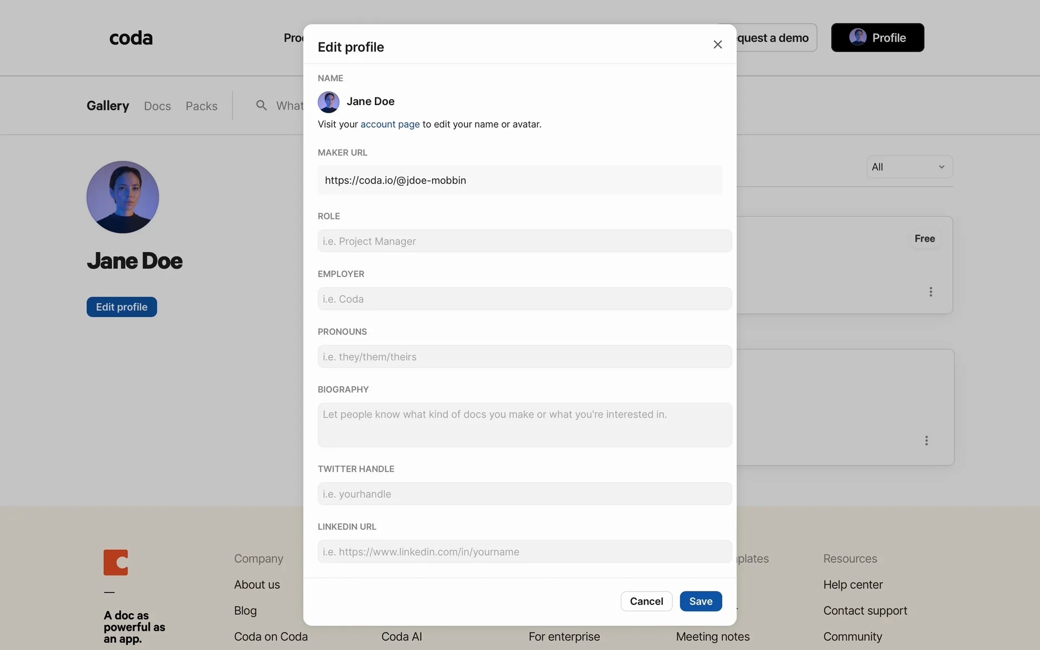The height and width of the screenshot is (650, 1040).
Task: Click the Role input field
Action: pos(524,241)
